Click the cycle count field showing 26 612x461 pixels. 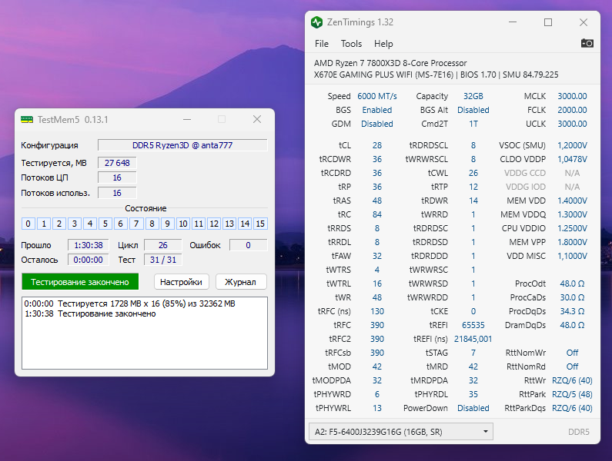pos(162,245)
